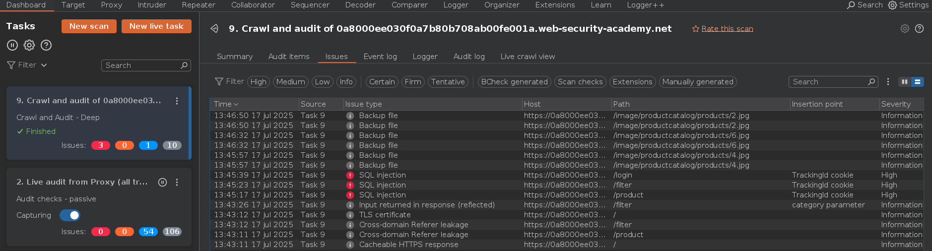
Task: Click the red High severity icon for /login
Action: (x=350, y=175)
